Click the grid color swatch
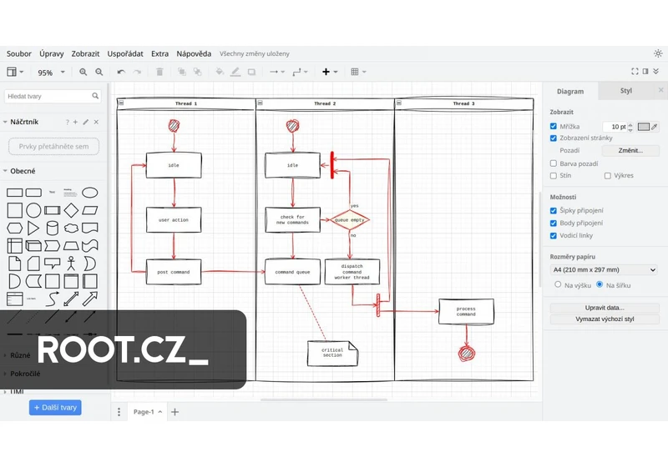The width and height of the screenshot is (668, 467). point(643,126)
